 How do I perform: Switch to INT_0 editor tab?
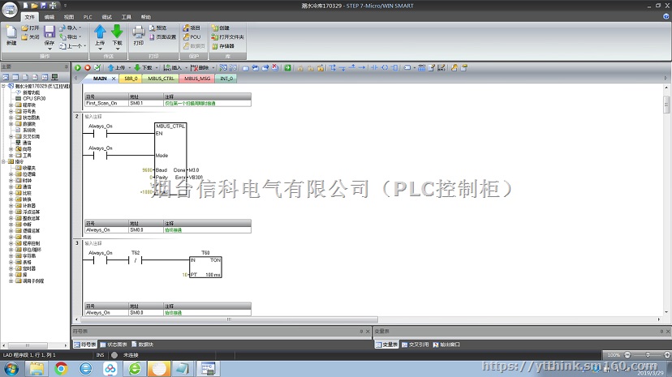(x=226, y=79)
